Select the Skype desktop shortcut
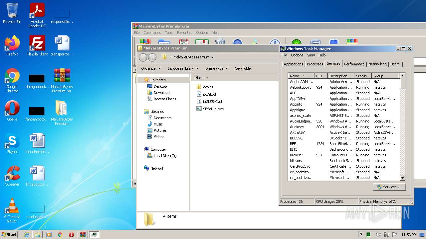 [x=12, y=143]
